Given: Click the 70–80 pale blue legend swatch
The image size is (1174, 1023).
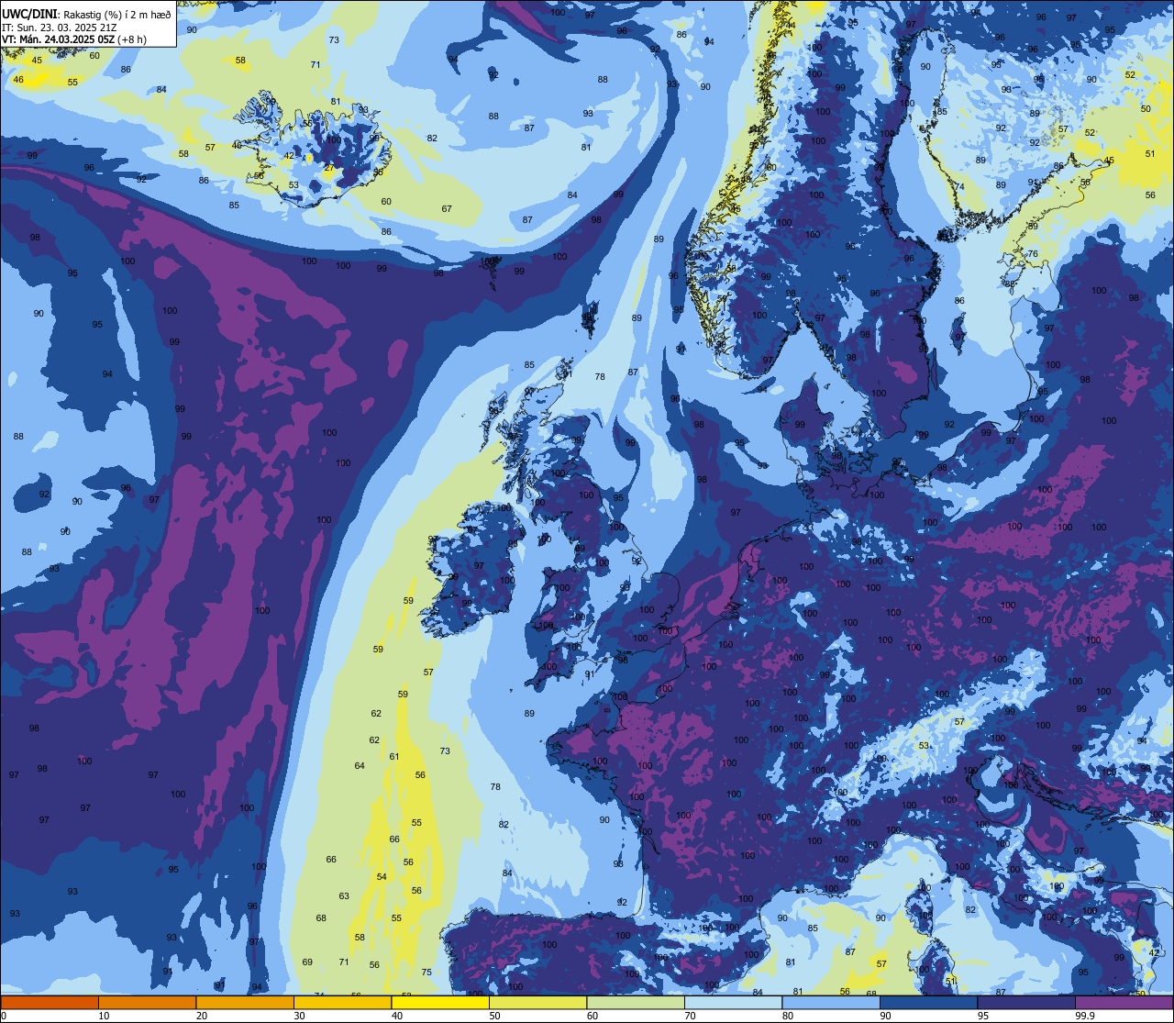Looking at the screenshot, I should (x=733, y=1002).
